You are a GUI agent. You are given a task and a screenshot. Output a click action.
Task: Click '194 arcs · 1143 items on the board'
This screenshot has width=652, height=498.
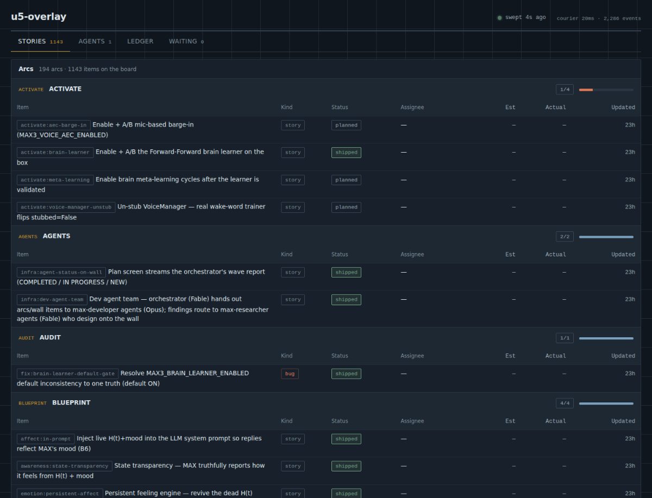(x=87, y=70)
